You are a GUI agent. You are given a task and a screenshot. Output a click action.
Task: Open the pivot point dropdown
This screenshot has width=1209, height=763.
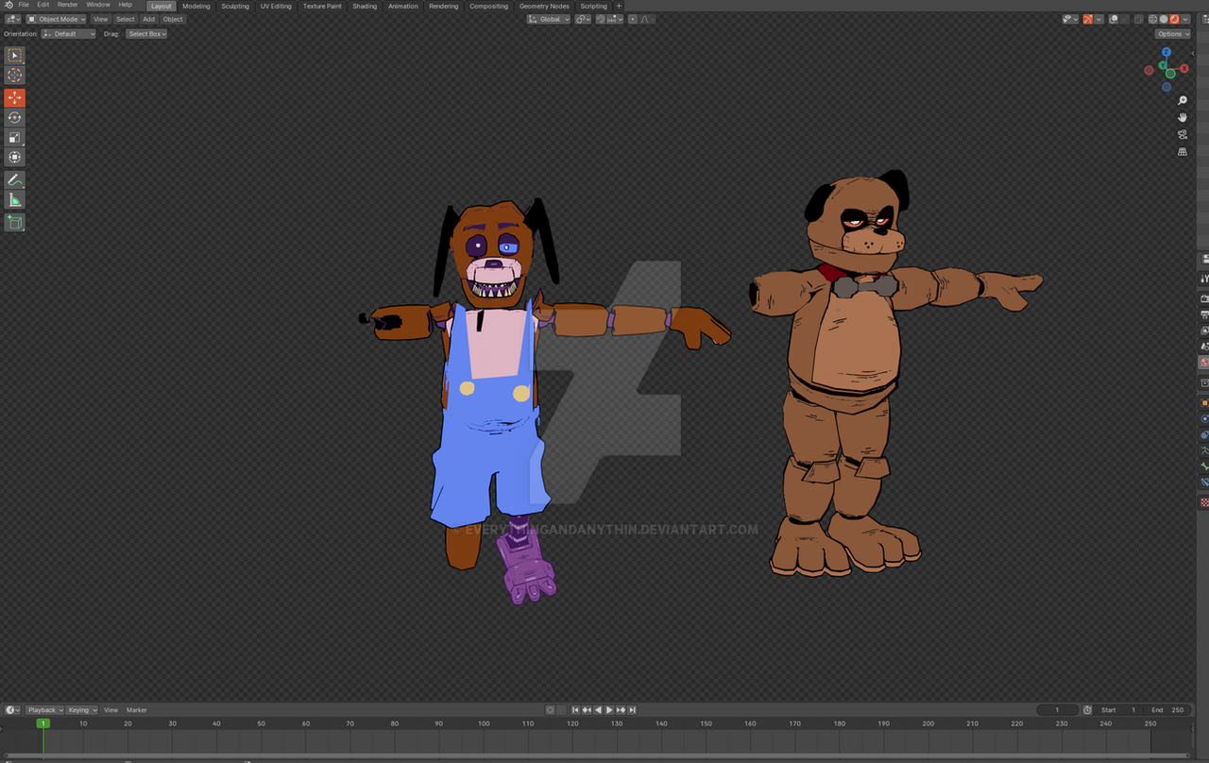click(x=583, y=19)
